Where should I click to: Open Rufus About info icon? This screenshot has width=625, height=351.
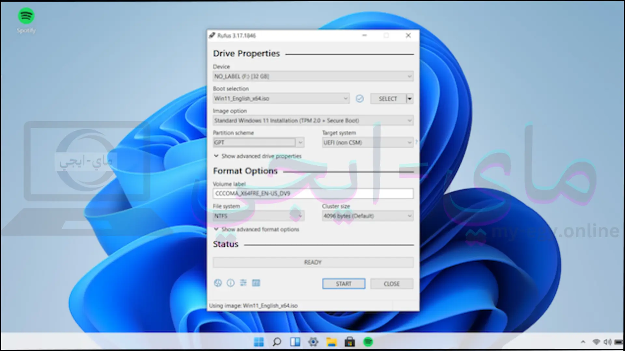click(x=230, y=283)
